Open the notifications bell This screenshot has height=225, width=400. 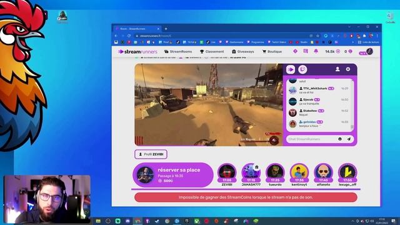(316, 51)
